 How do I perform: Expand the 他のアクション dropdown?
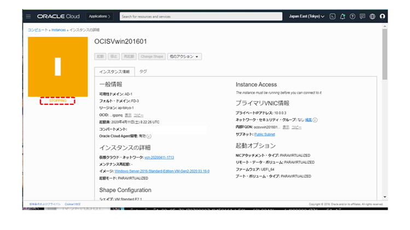(x=184, y=56)
